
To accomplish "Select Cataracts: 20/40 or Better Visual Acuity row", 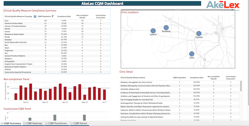I will point(180,110).
